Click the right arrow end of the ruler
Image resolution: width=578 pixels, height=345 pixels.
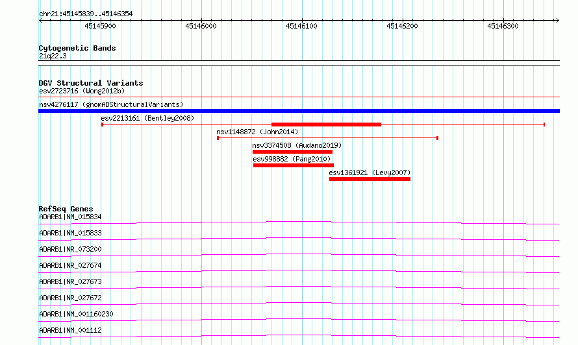557,21
